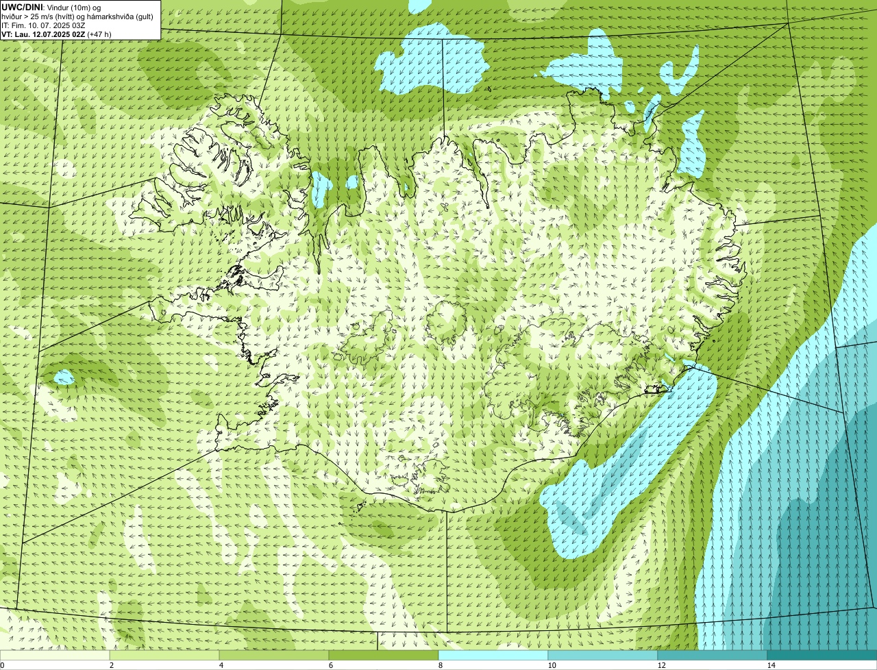Click the 'IT: Fim. 10. 07. 2025 03Z' line
The image size is (877, 670).
tap(43, 25)
